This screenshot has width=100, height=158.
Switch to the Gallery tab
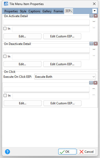pos(47,11)
